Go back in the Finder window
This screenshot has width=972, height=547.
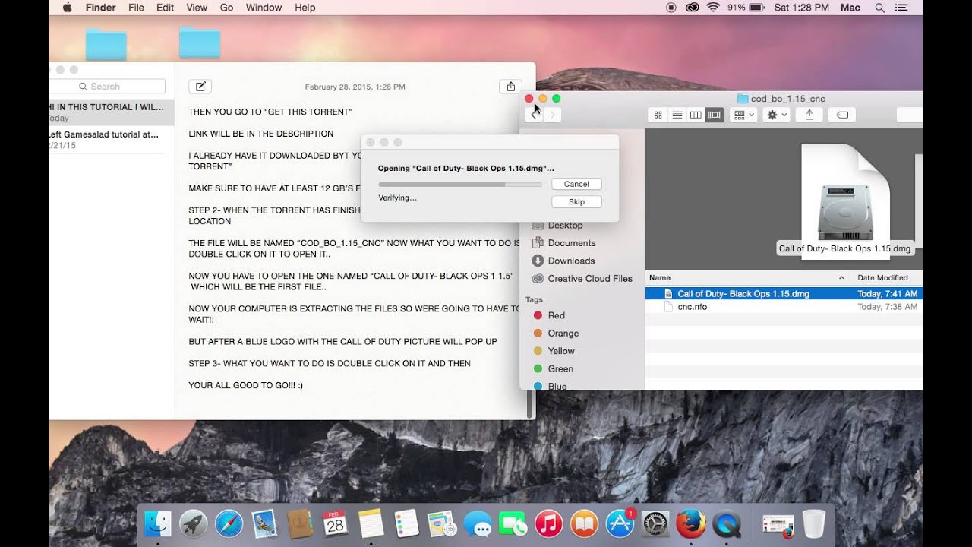pos(535,115)
